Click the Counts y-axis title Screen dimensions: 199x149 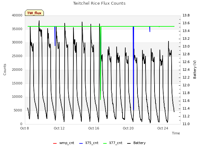tap(5, 70)
